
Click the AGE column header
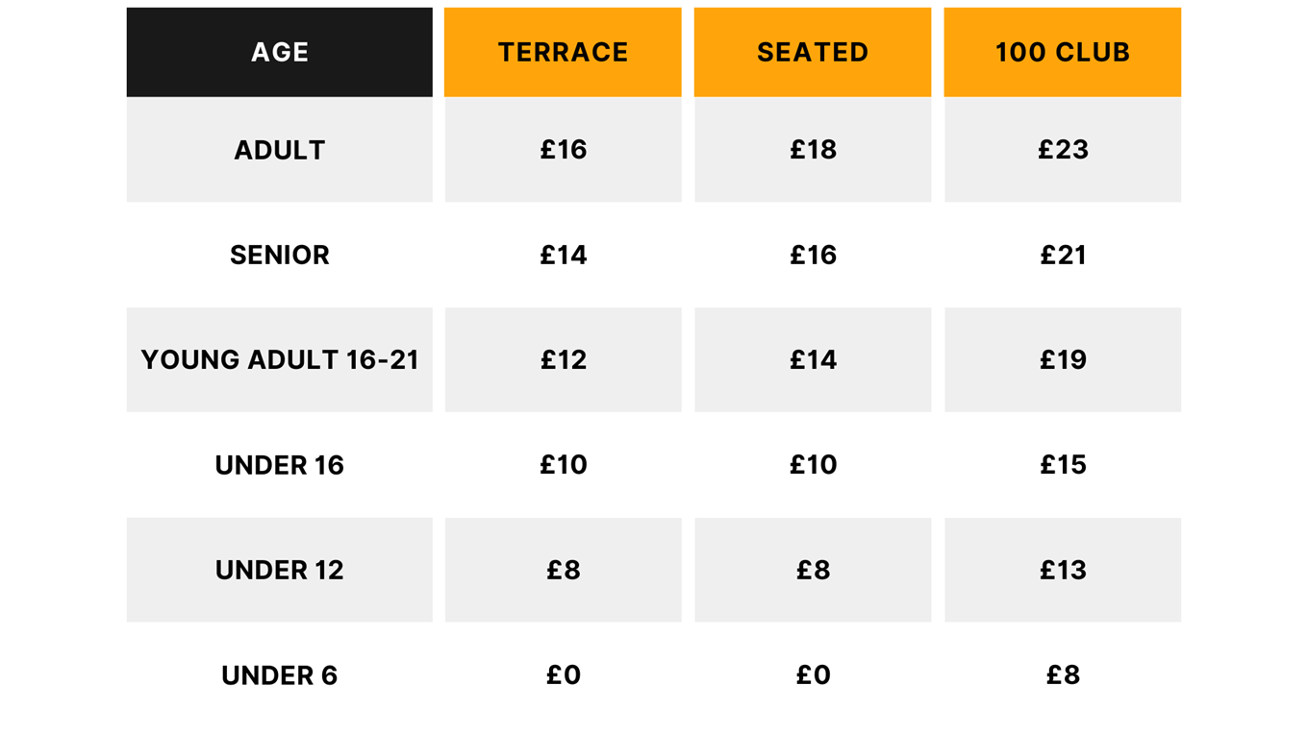click(x=279, y=52)
